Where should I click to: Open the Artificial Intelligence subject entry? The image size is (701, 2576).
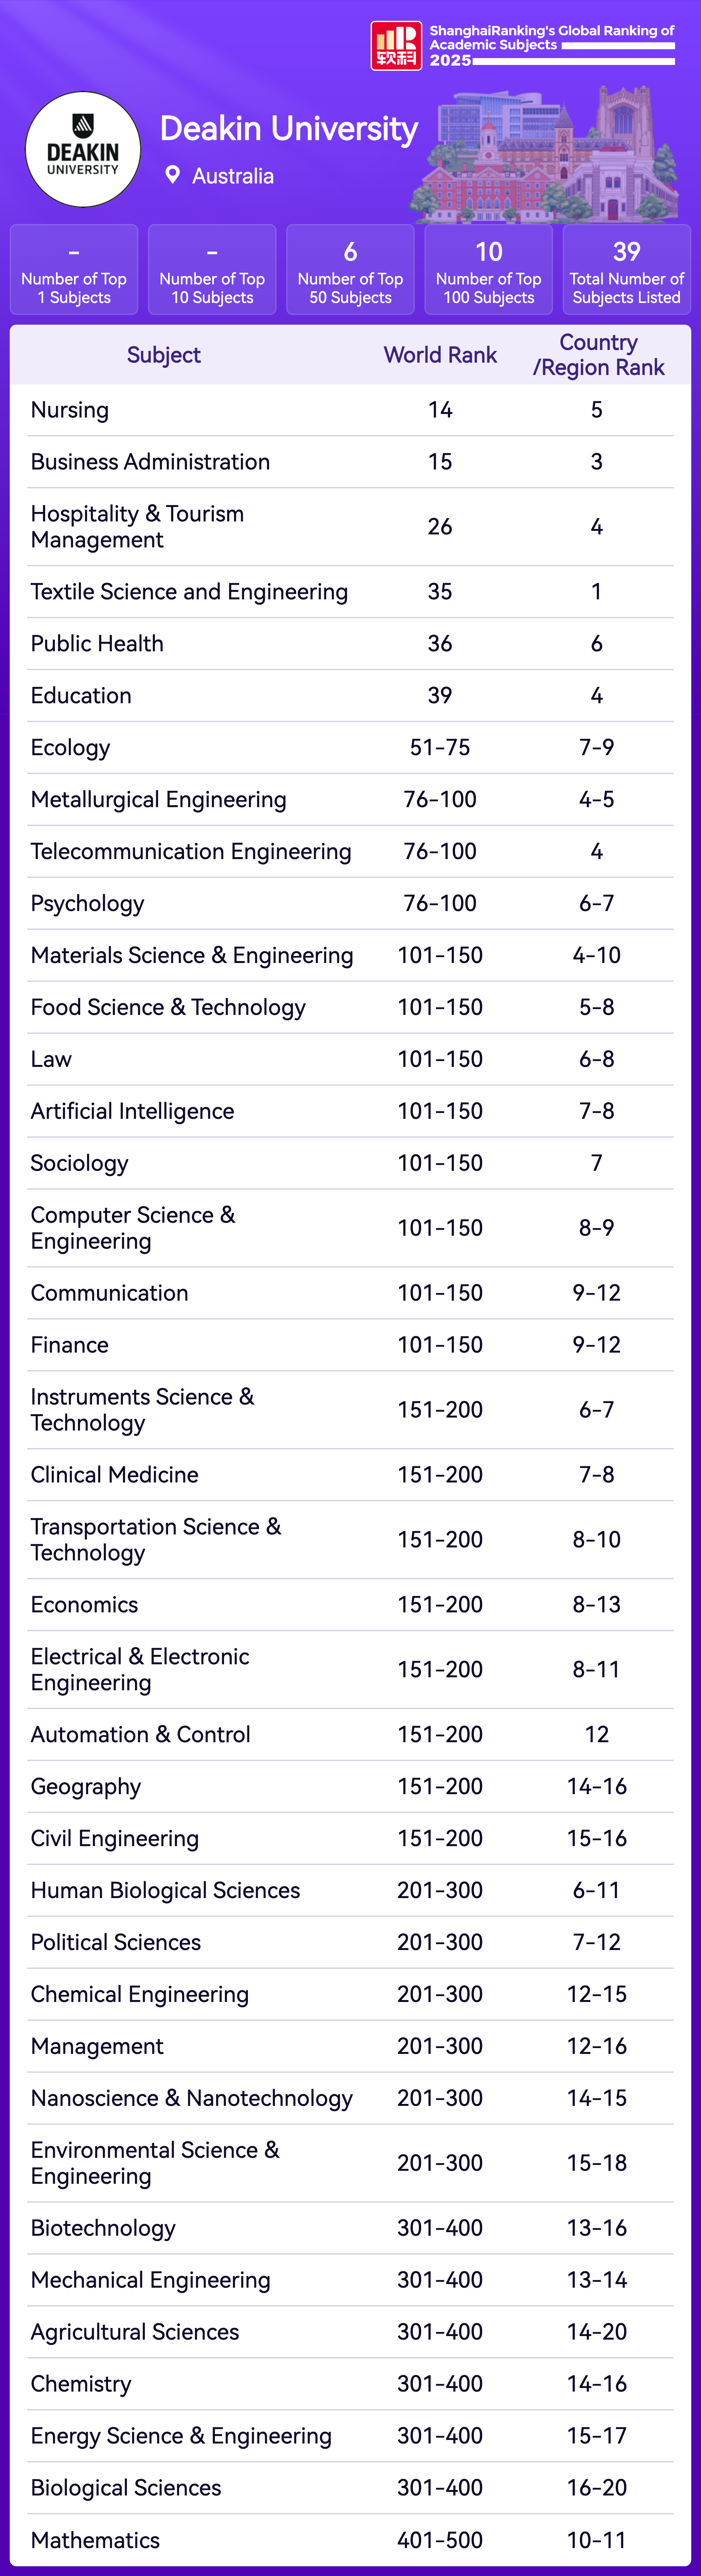tap(132, 1111)
